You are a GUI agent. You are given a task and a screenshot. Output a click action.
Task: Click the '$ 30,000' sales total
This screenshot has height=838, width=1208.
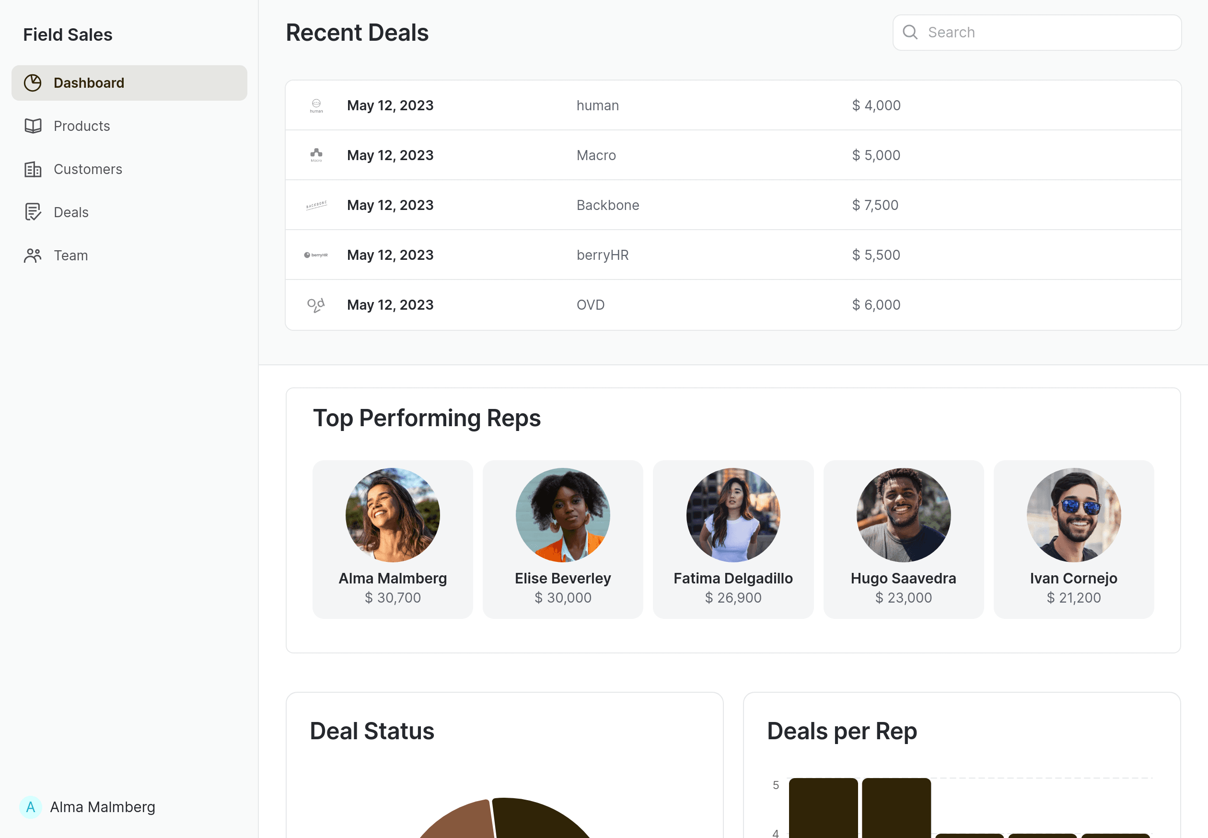563,597
